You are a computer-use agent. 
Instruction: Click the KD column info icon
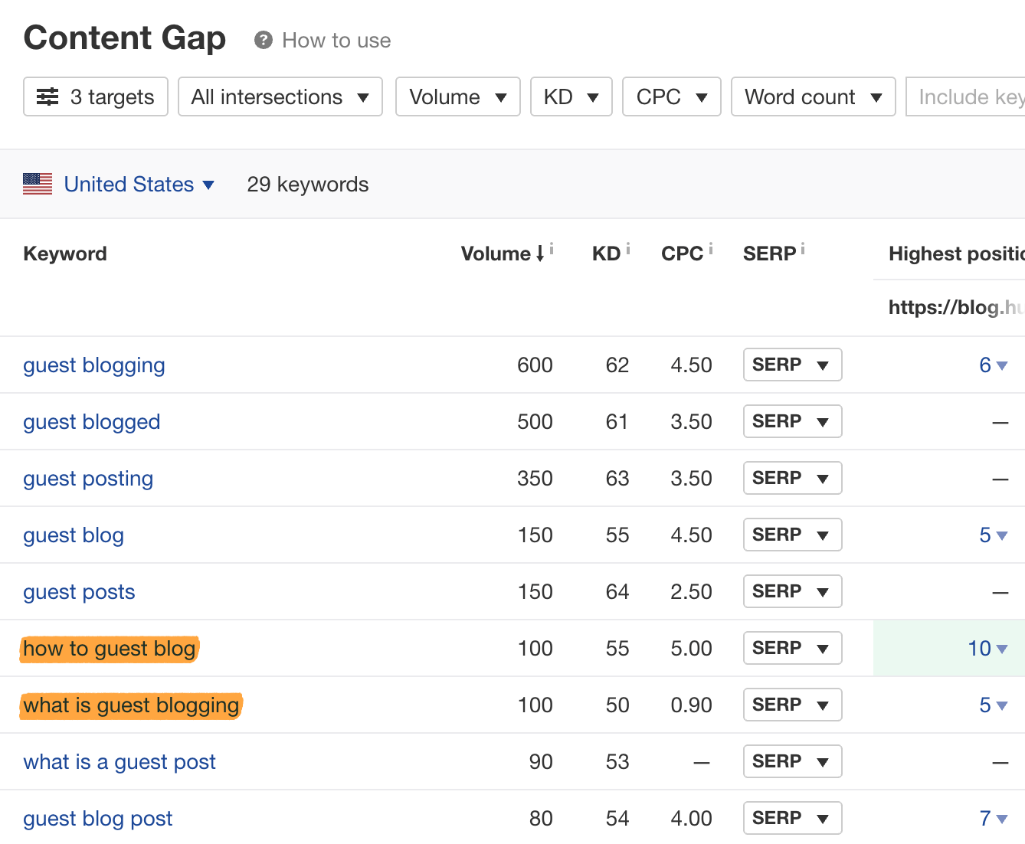(628, 249)
